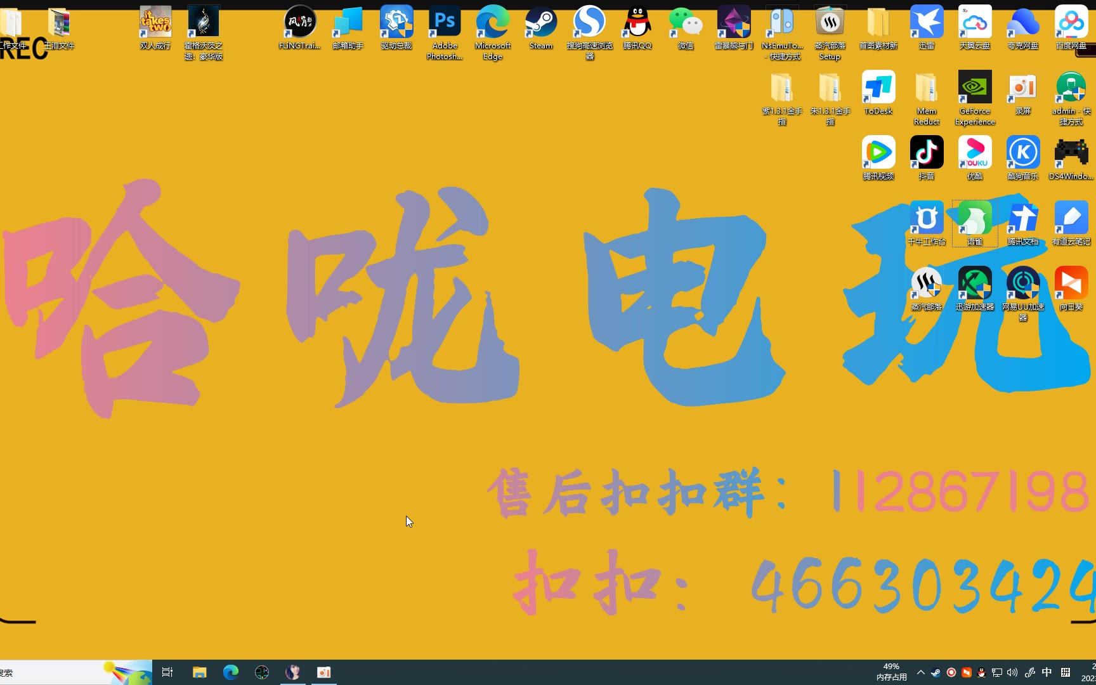Click the memory usage 49% indicator
1096x685 pixels.
[891, 672]
